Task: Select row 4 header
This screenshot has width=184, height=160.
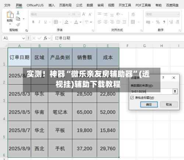Action: point(4,112)
